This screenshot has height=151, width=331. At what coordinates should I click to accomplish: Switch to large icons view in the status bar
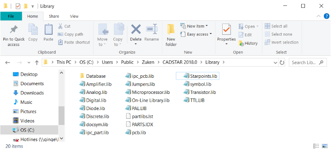pyautogui.click(x=324, y=146)
